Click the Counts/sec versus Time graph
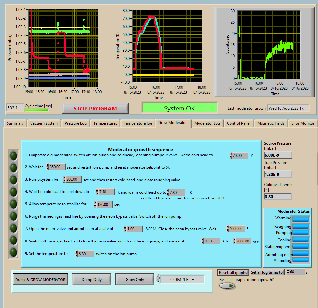318x308 pixels. pos(269,45)
